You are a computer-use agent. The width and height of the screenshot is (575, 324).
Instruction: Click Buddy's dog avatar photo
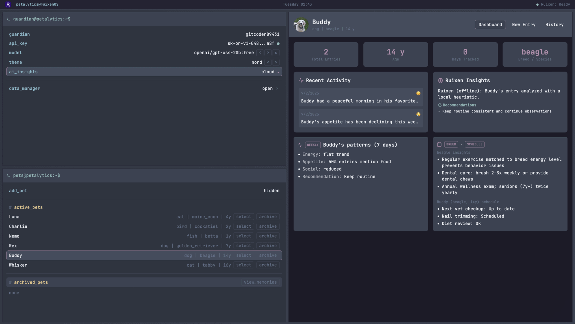(x=301, y=25)
